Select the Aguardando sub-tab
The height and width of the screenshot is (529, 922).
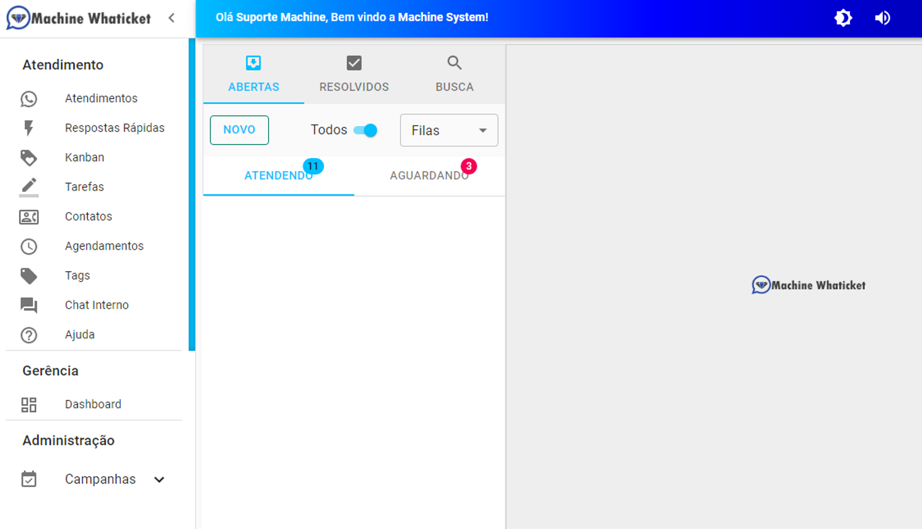click(429, 176)
